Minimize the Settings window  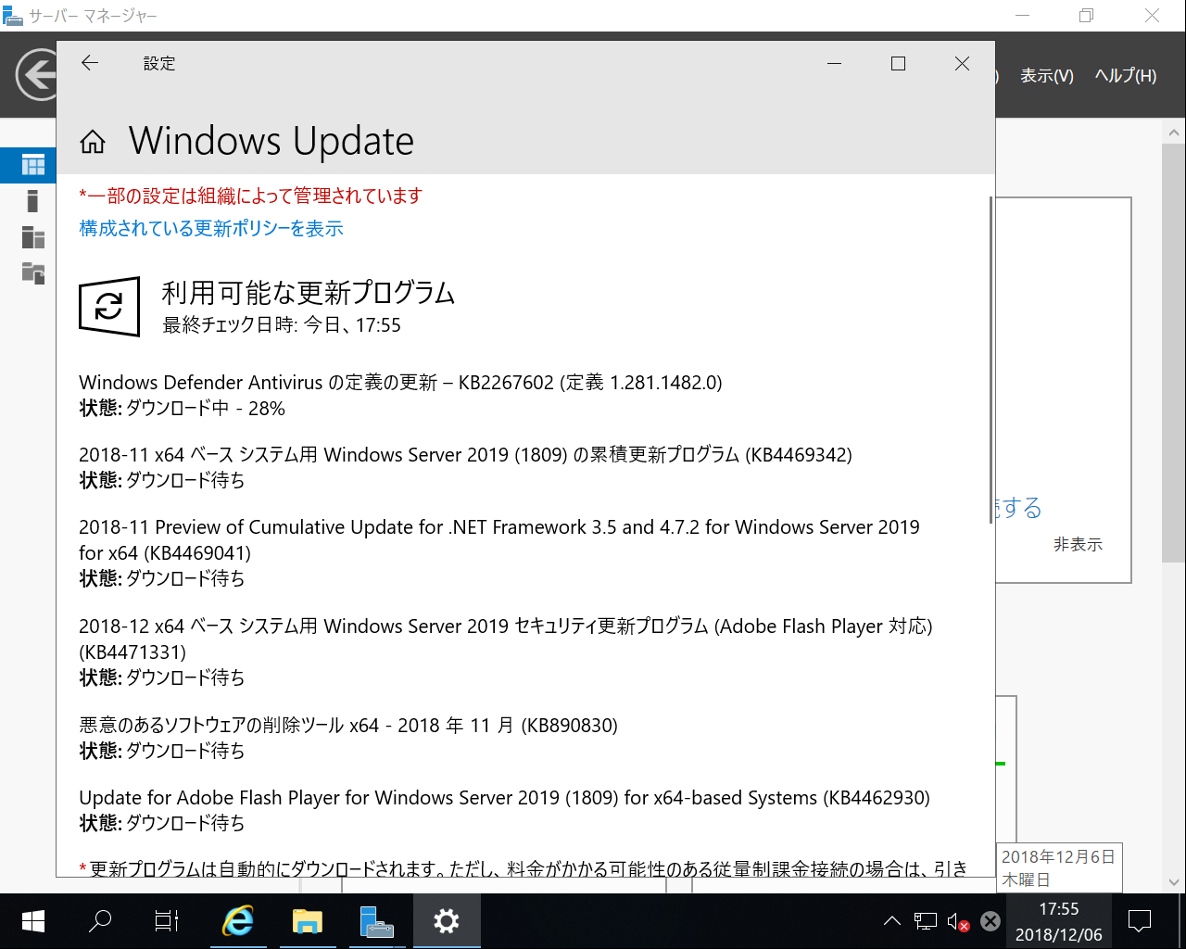click(x=834, y=63)
